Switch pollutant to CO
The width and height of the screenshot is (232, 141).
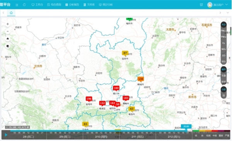pos(223,55)
